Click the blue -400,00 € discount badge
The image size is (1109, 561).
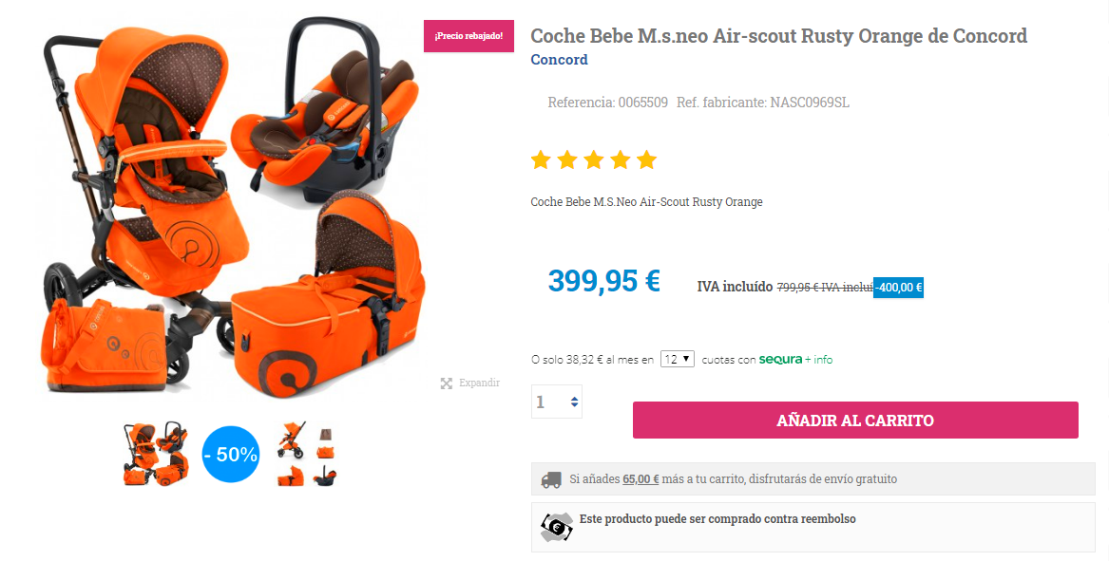[898, 288]
